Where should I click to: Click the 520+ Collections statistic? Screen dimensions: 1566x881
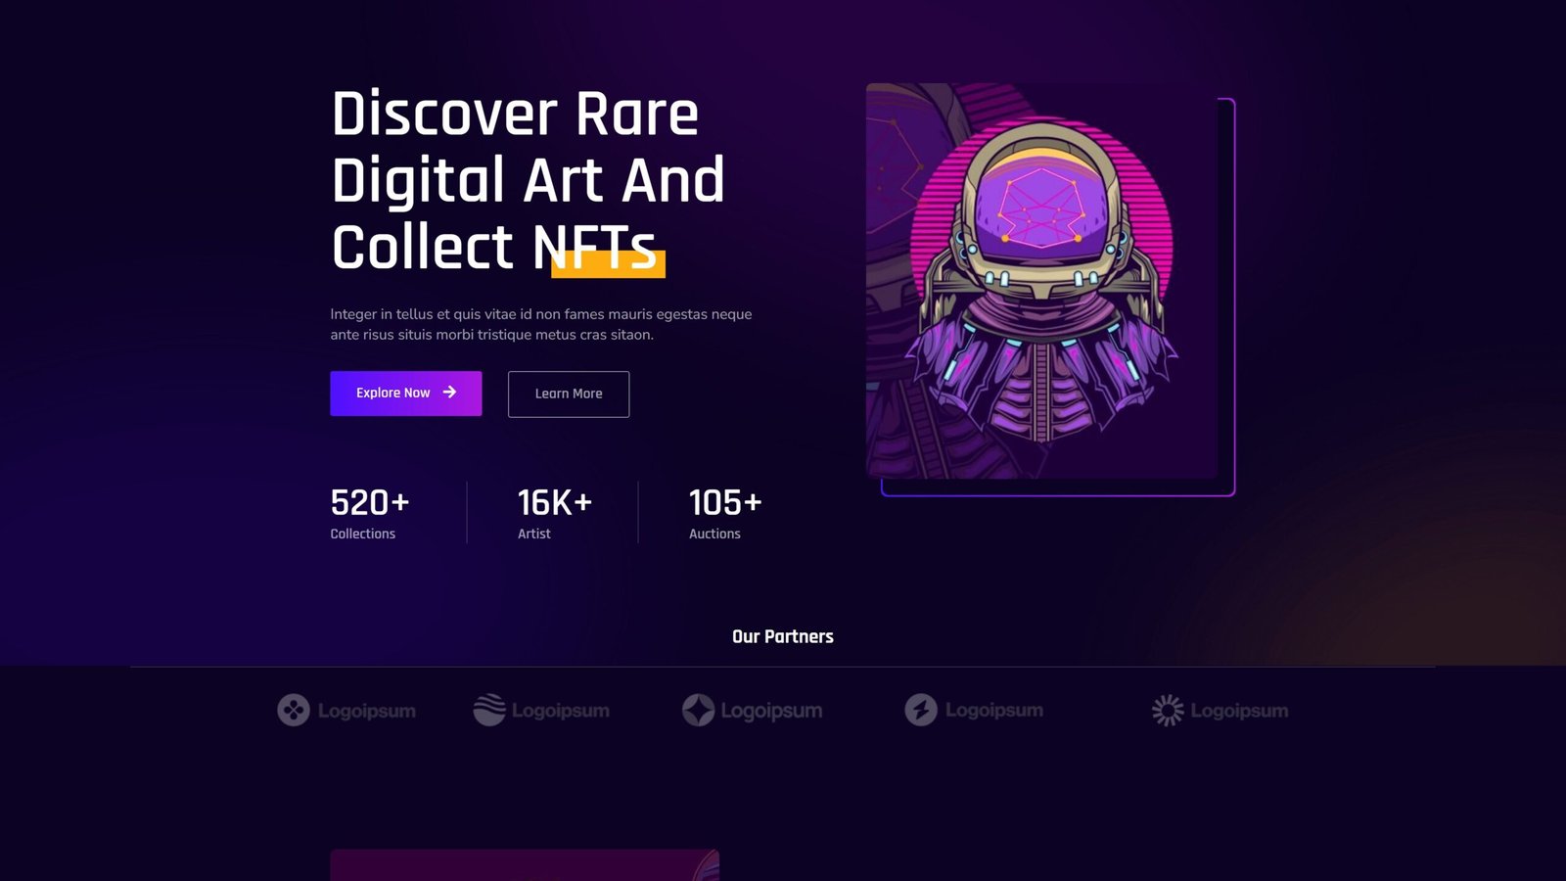[x=370, y=513]
